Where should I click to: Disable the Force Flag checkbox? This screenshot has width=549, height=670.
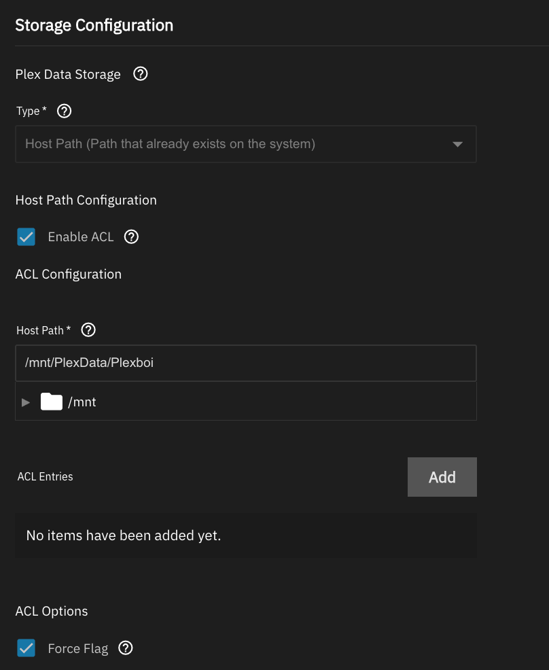tap(26, 648)
